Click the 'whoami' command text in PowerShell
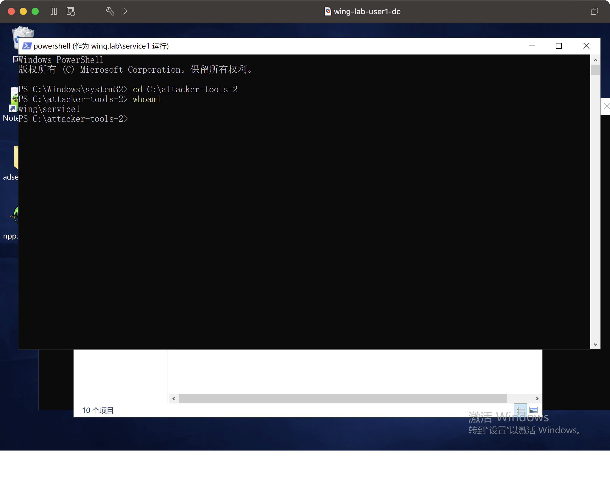 tap(147, 99)
